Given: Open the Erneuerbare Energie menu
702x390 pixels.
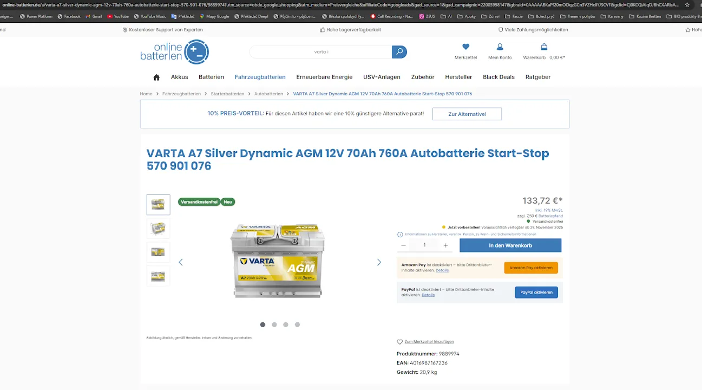Looking at the screenshot, I should point(324,77).
